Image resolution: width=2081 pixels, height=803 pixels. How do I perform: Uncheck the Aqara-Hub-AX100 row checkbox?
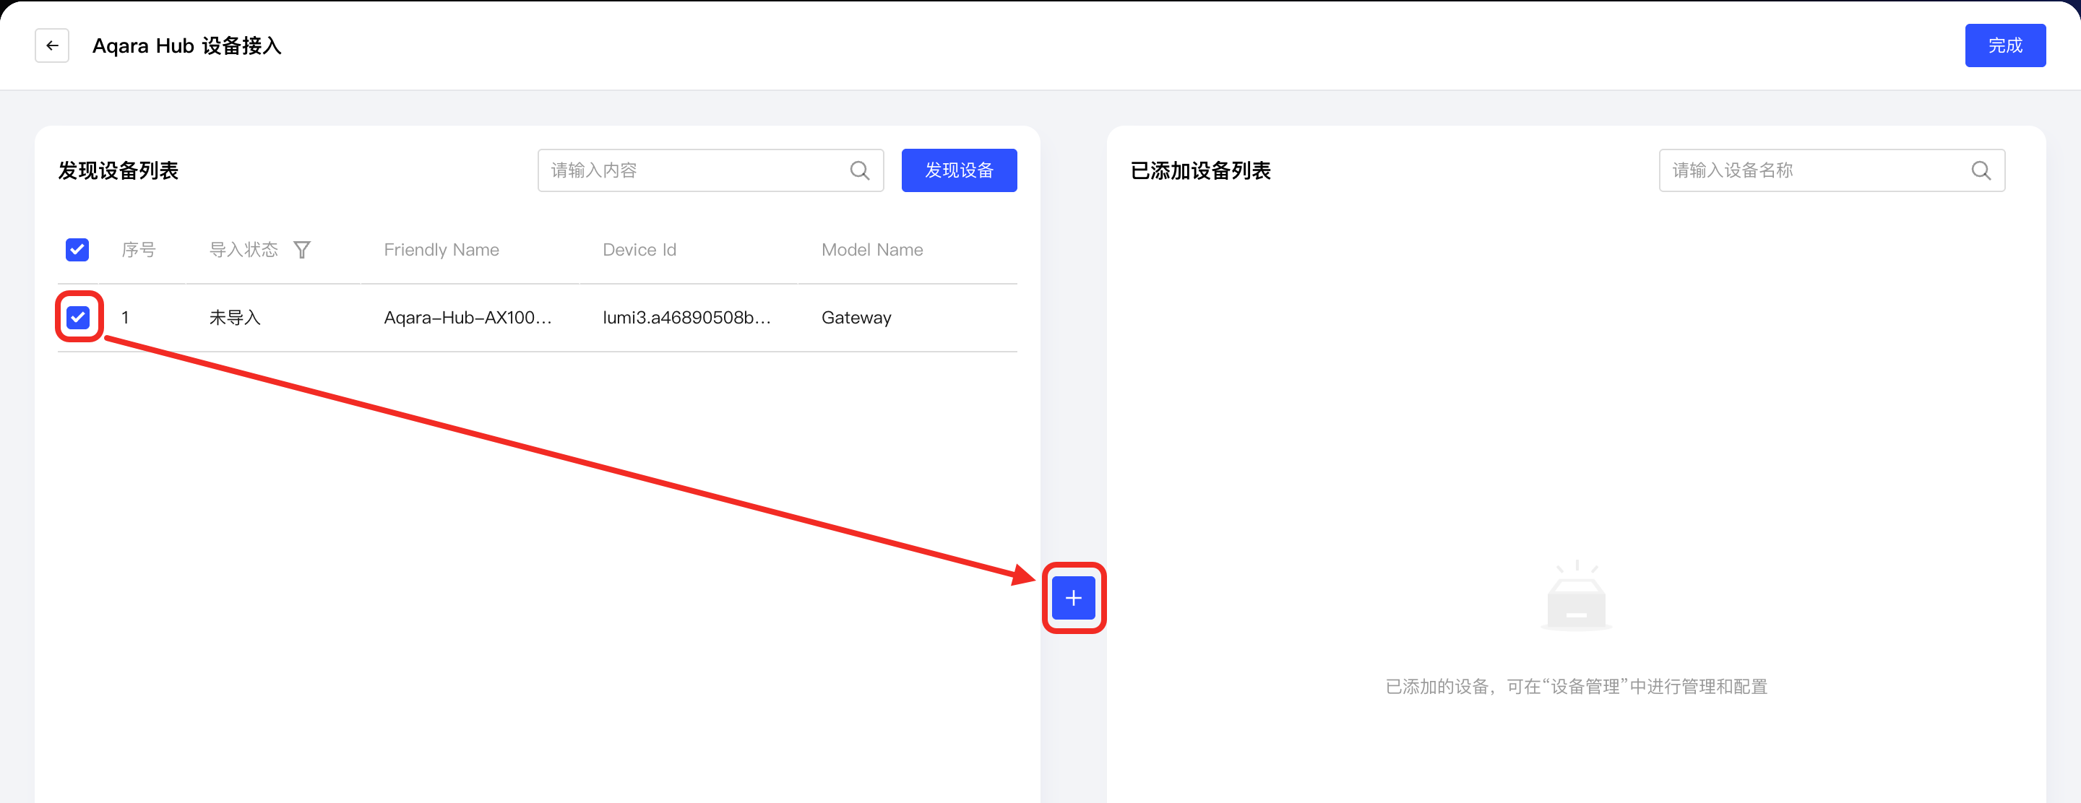[x=77, y=317]
